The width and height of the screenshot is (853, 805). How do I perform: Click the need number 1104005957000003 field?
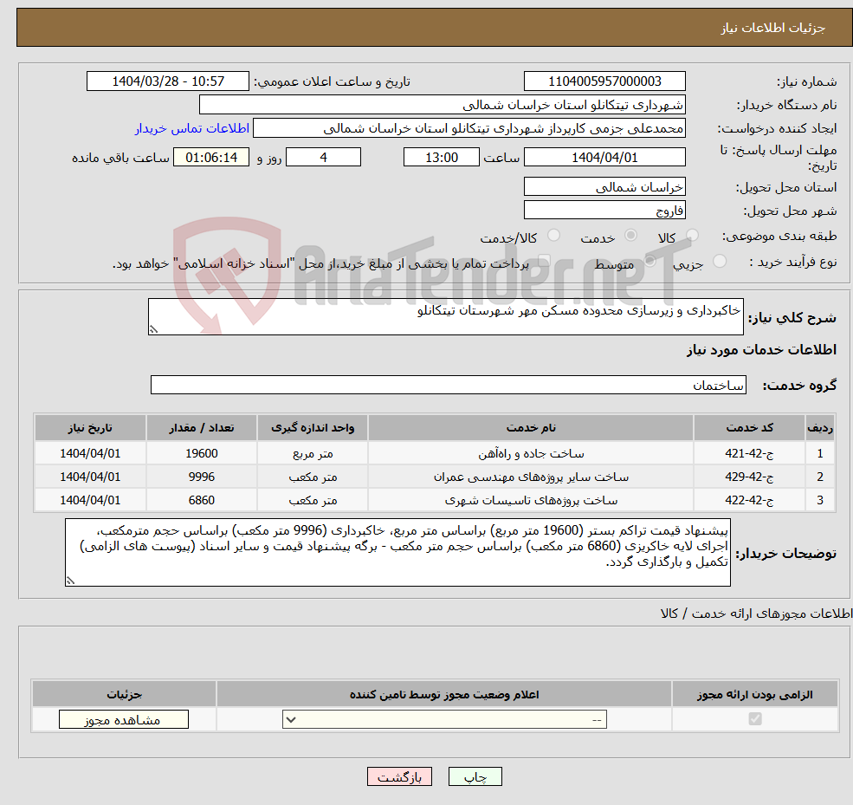point(604,81)
